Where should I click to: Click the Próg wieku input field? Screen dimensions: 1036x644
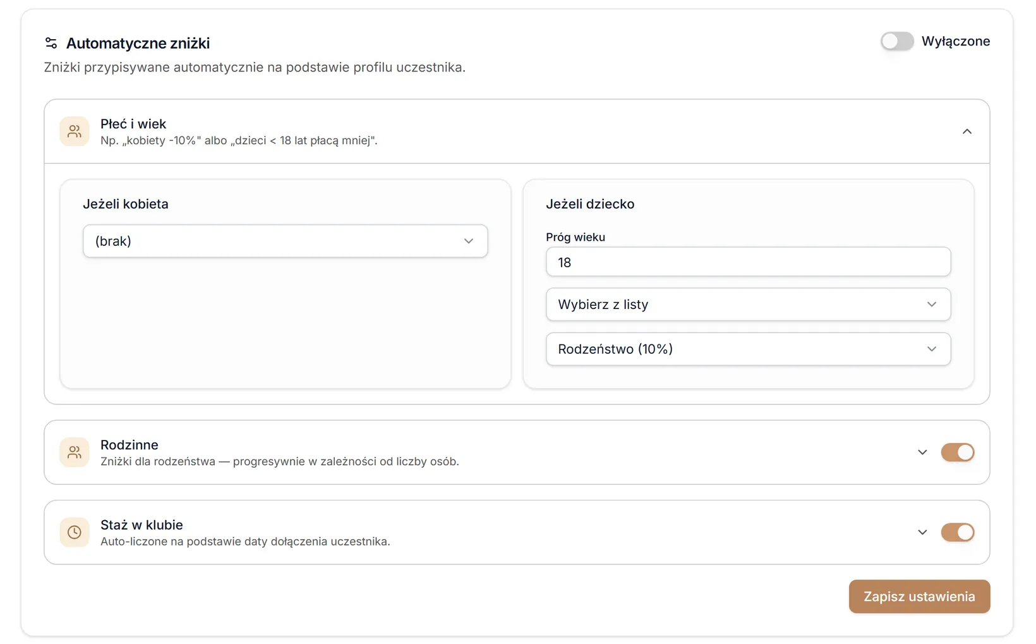pos(748,262)
